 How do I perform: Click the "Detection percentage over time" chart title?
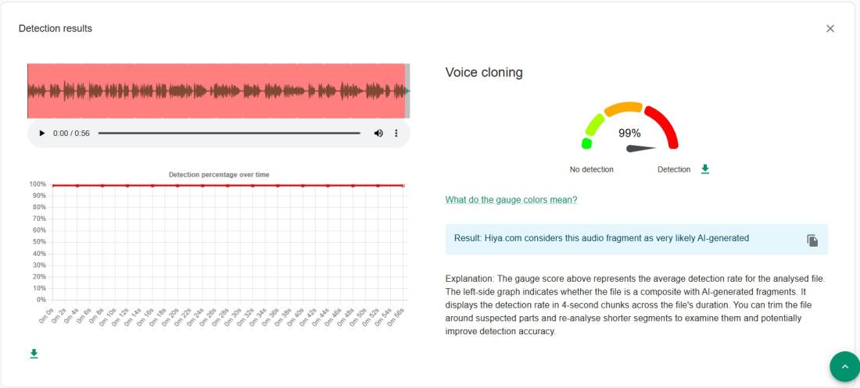[x=219, y=175]
